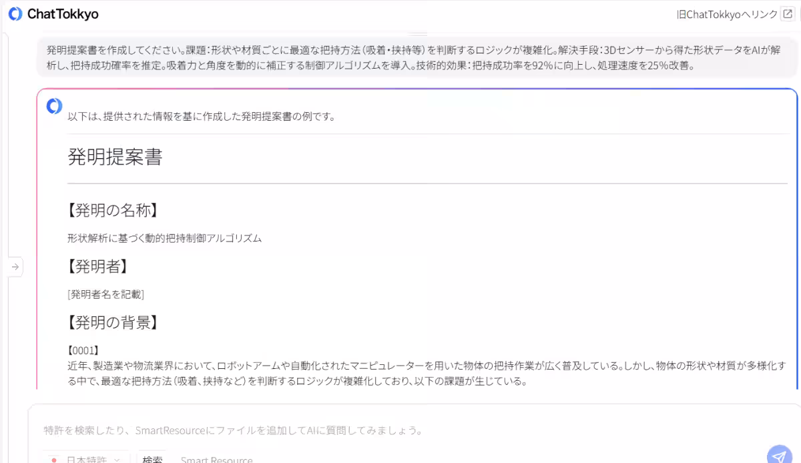The image size is (801, 463).
Task: Click the external link icon beside 旧ChatTokkyoへリンク
Action: pos(789,13)
